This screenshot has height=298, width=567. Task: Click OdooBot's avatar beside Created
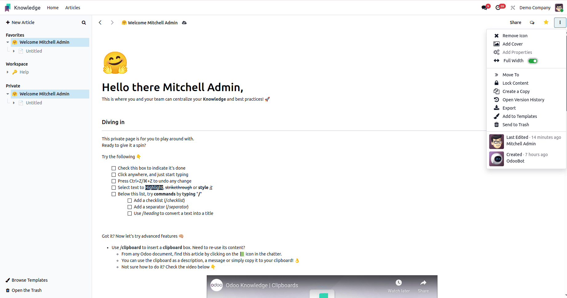click(x=497, y=159)
